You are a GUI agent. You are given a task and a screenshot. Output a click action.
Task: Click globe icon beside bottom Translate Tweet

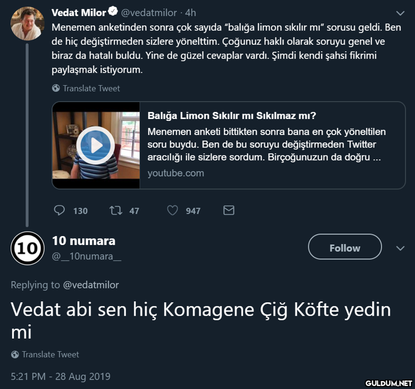[x=15, y=354]
